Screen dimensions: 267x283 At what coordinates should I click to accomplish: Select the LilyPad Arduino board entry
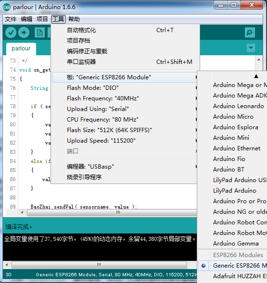233,191
